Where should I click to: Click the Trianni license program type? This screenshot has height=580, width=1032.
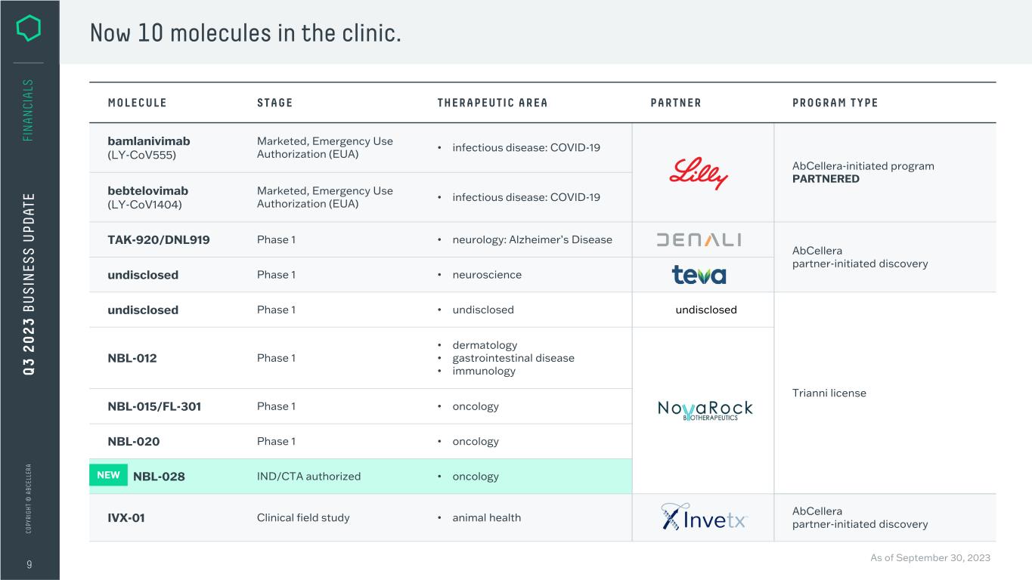[829, 393]
